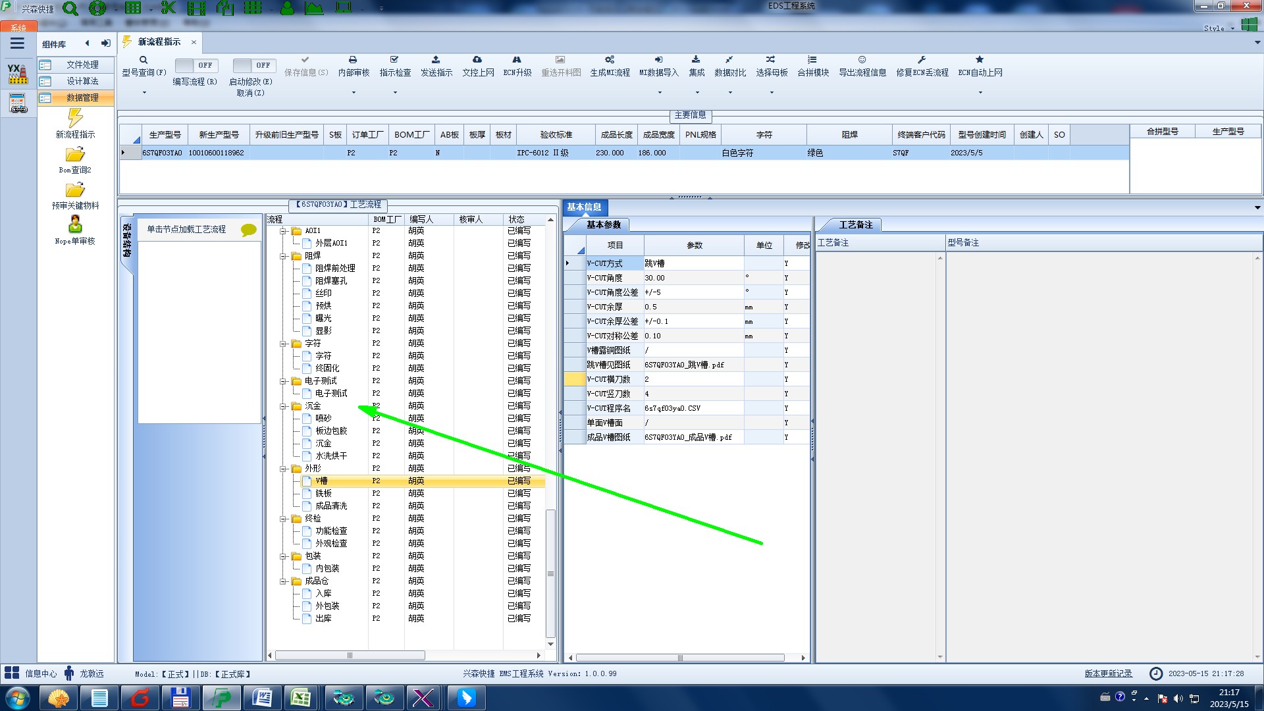1264x711 pixels.
Task: Click 合拼模块 list icon
Action: (x=812, y=60)
